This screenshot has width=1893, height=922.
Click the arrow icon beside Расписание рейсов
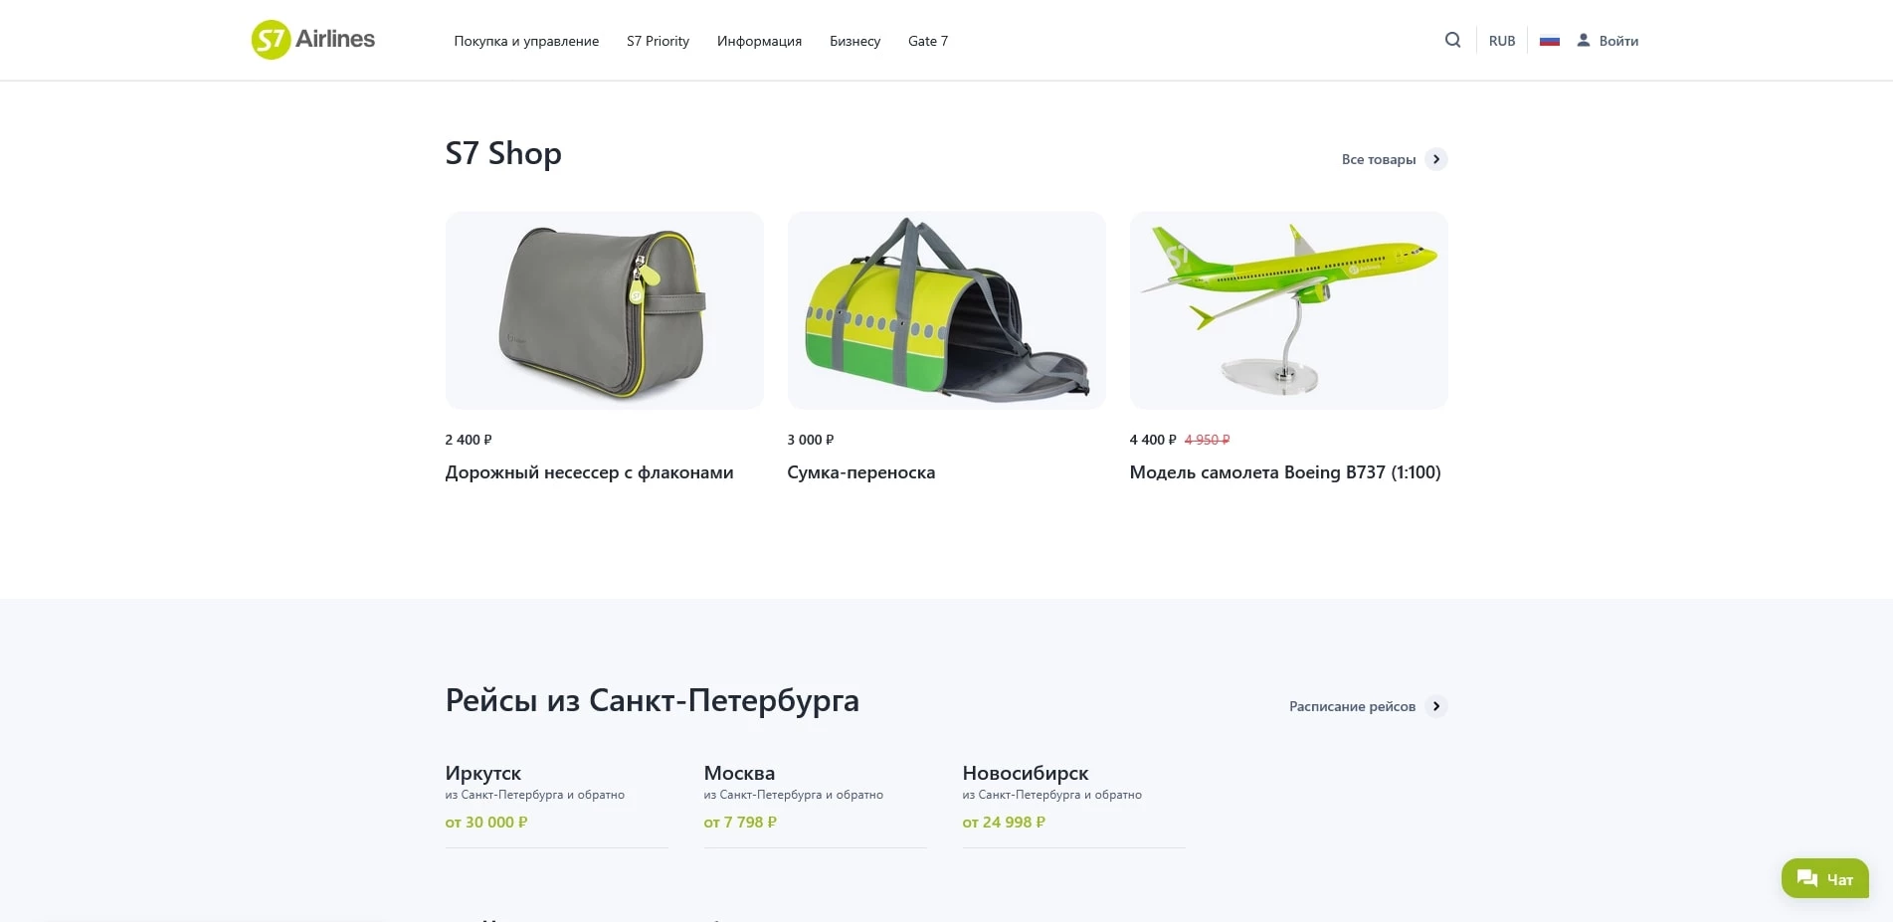tap(1436, 706)
